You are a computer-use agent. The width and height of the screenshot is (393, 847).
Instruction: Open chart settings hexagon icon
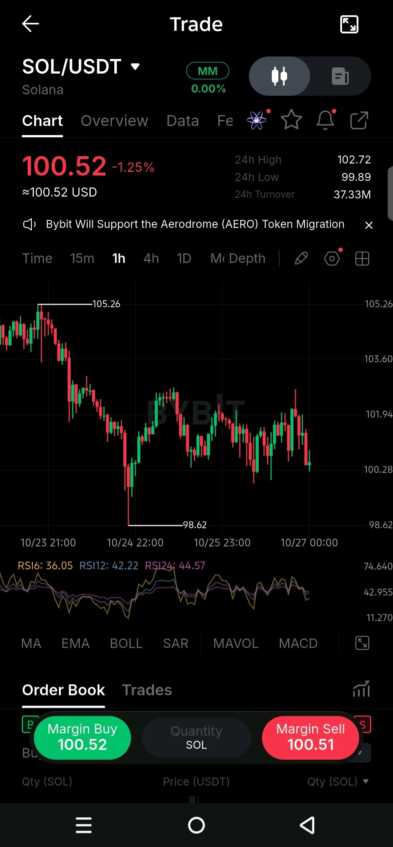coord(332,259)
